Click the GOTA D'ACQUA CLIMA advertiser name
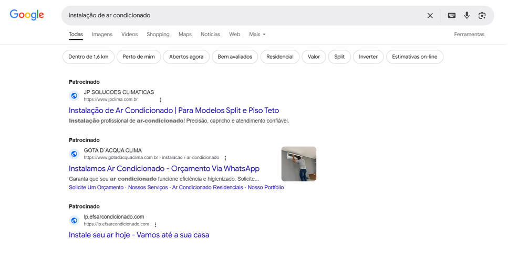Viewport: 508px width, 272px height. [113, 150]
